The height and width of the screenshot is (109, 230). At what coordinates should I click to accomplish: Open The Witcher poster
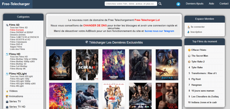(x=140, y=65)
